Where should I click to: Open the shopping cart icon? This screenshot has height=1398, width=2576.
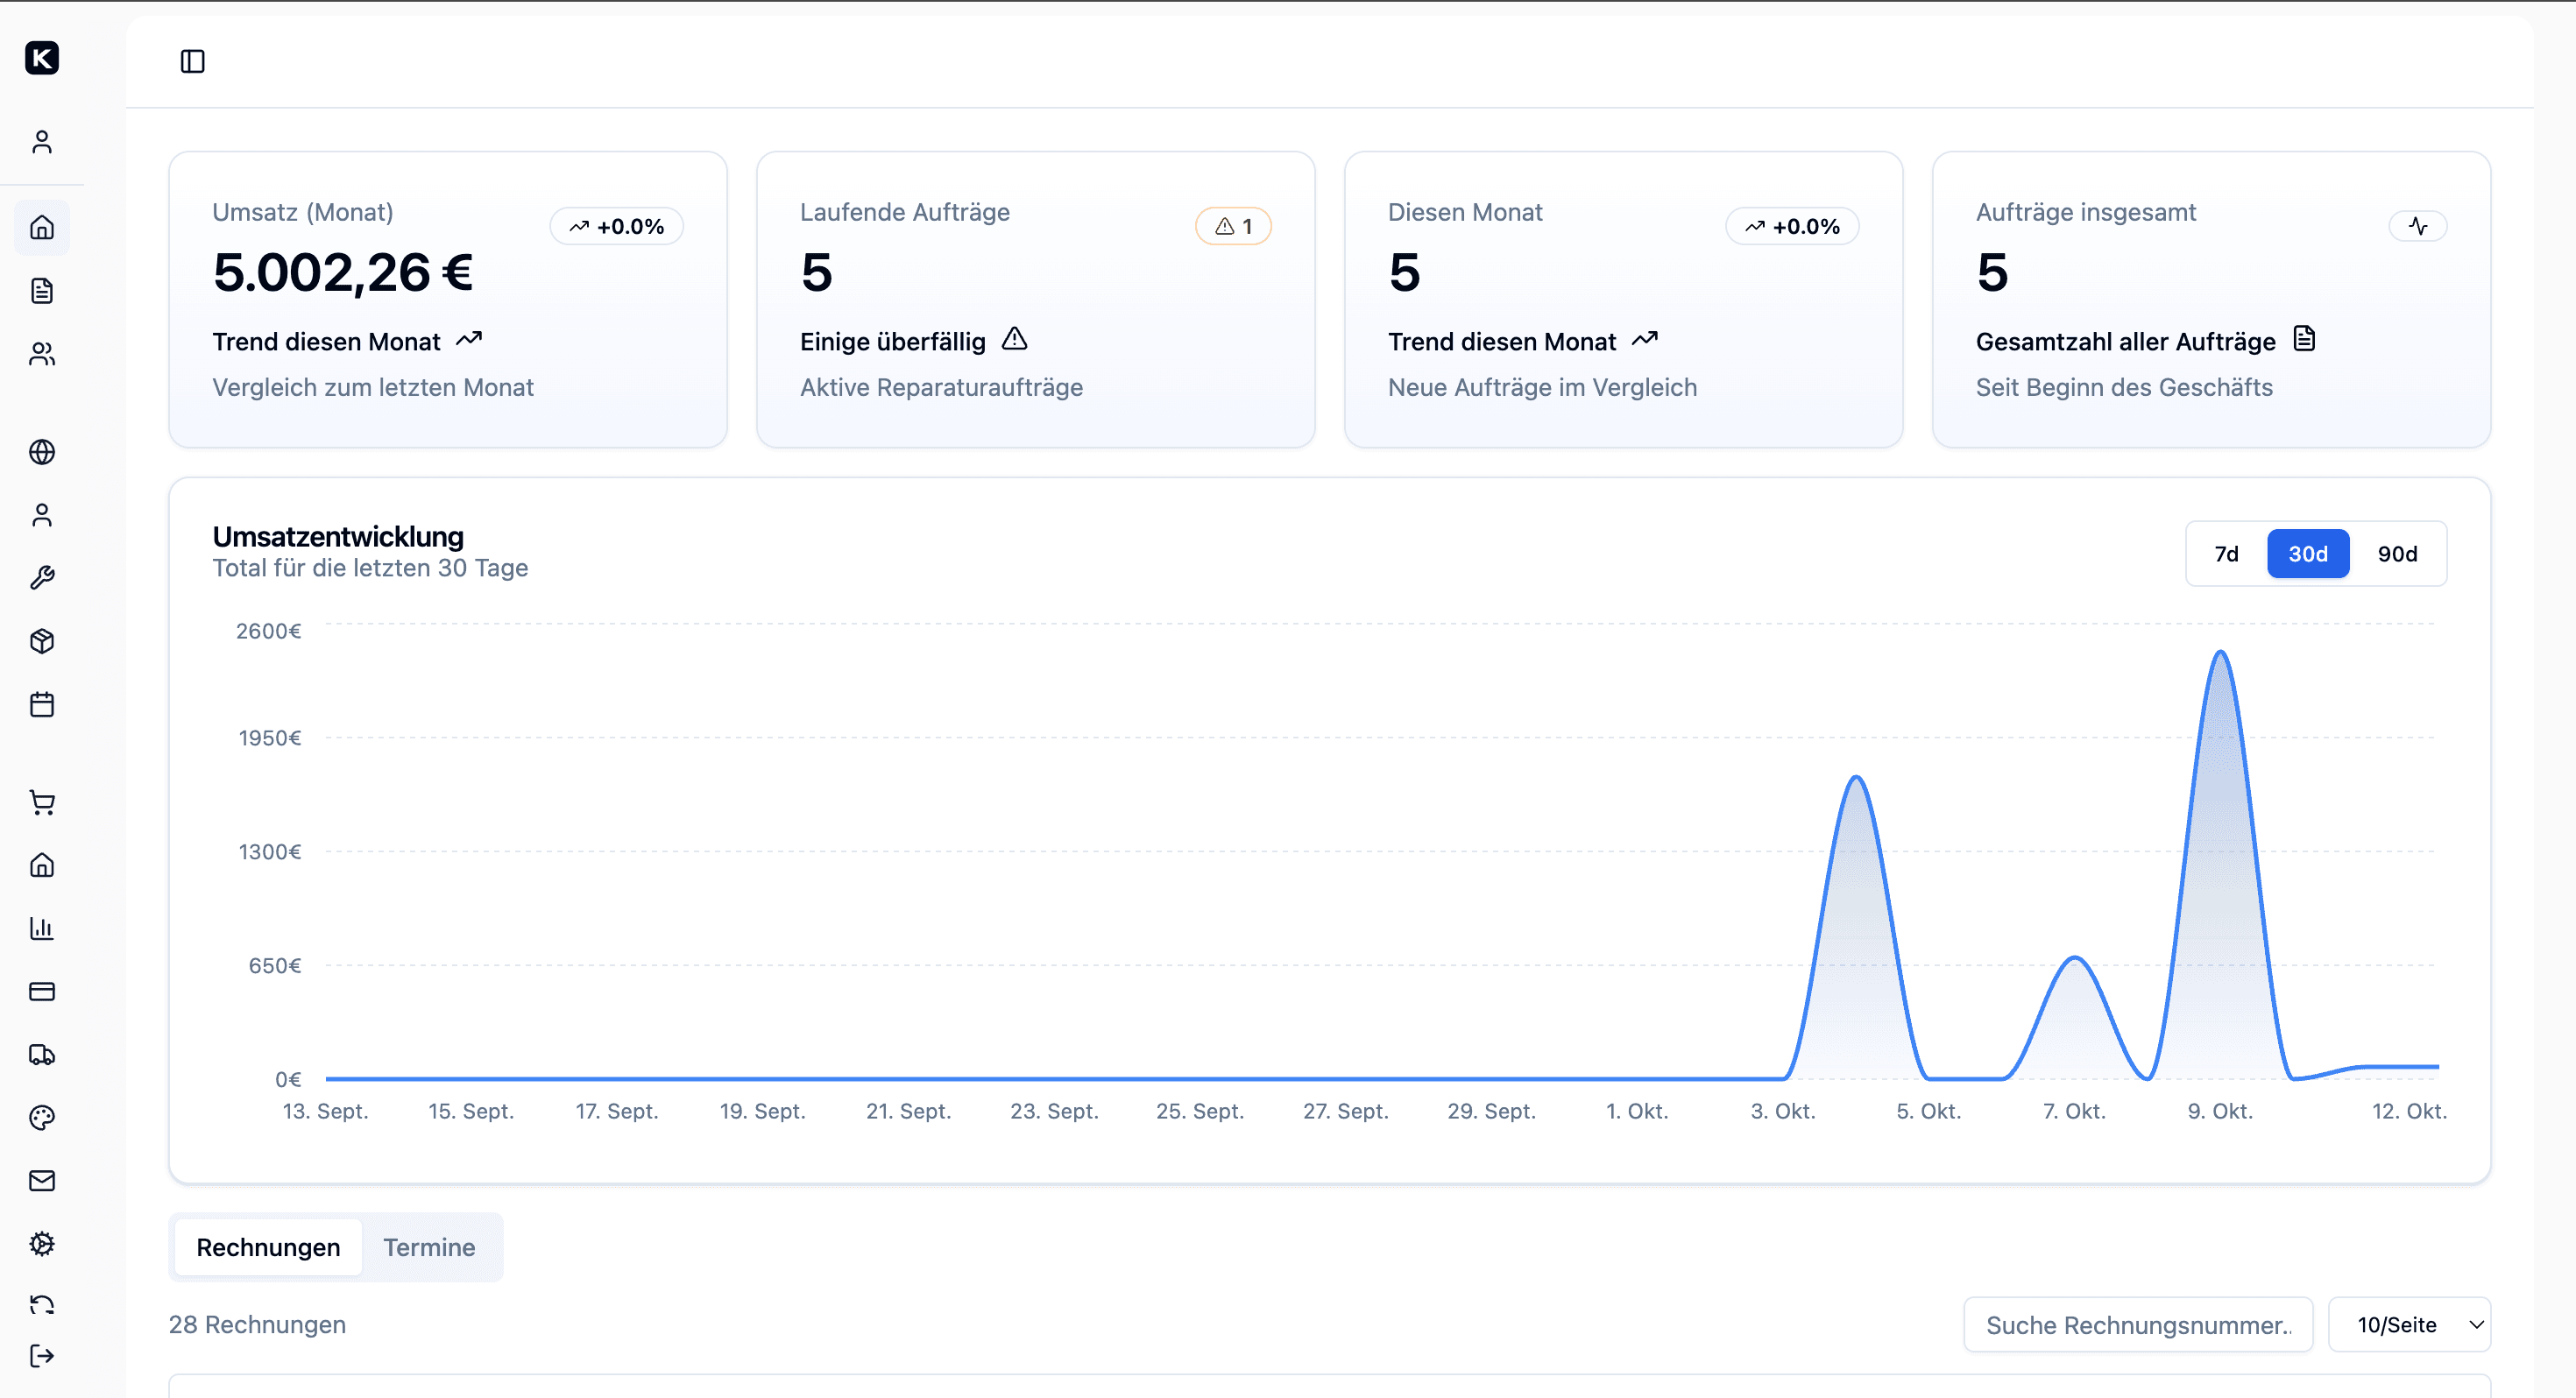pos(42,802)
